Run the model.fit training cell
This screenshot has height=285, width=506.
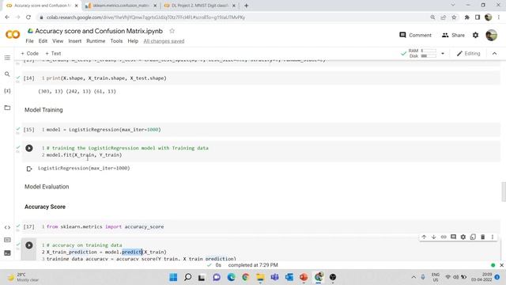(29, 148)
